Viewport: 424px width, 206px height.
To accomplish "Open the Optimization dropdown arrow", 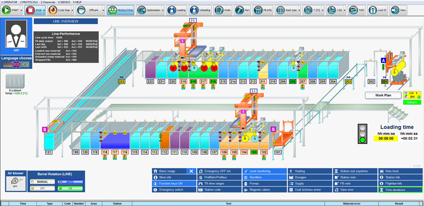I will click(x=163, y=10).
